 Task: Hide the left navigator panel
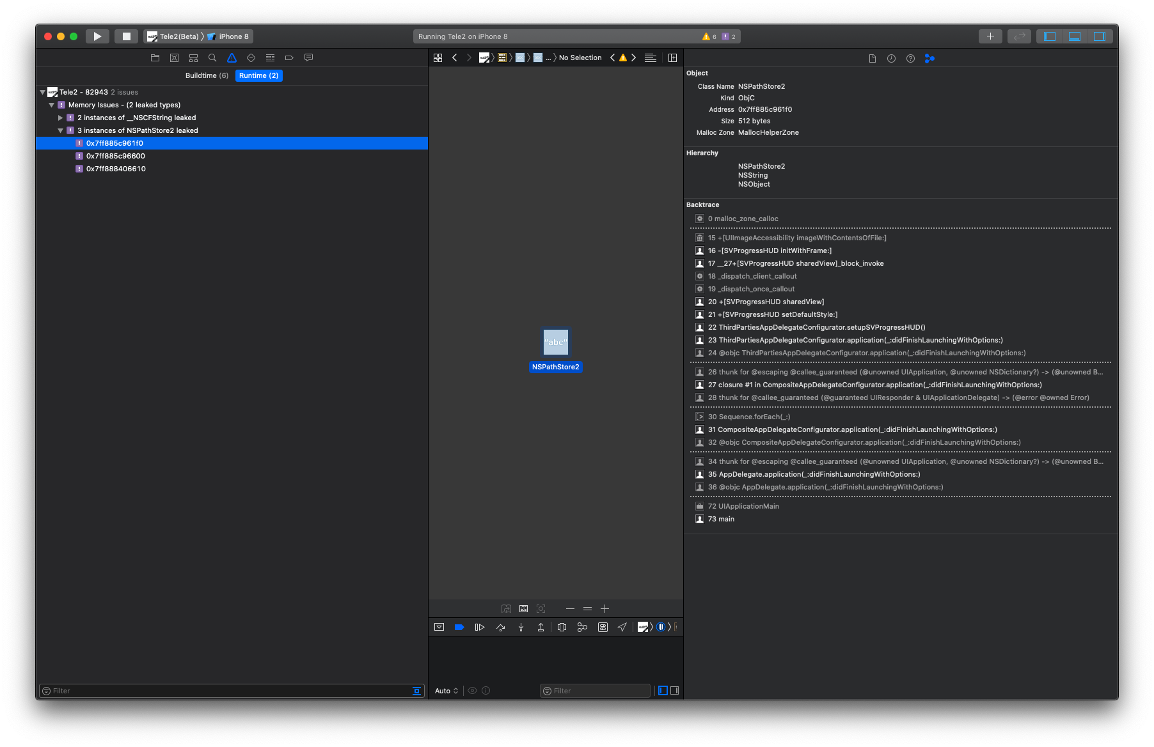point(1050,36)
